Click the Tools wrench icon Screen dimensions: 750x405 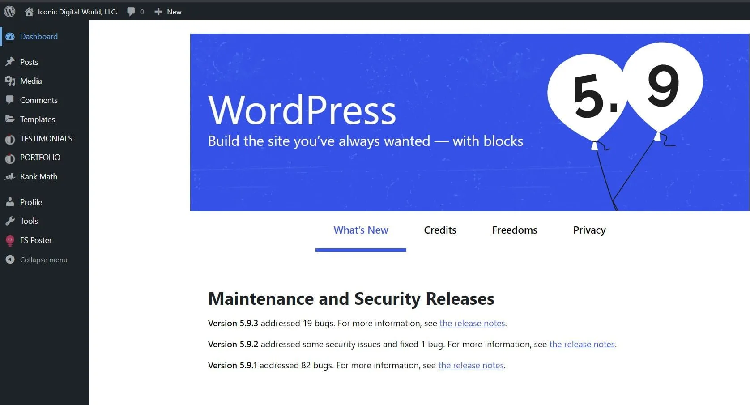coord(10,221)
